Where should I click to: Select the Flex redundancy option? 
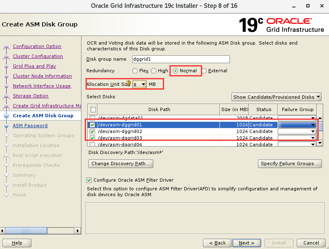click(x=135, y=71)
